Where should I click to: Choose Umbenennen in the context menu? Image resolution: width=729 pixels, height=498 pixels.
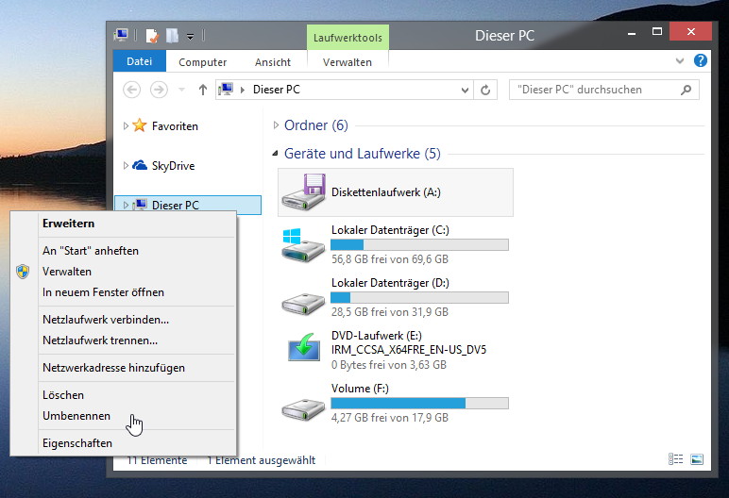click(123, 416)
